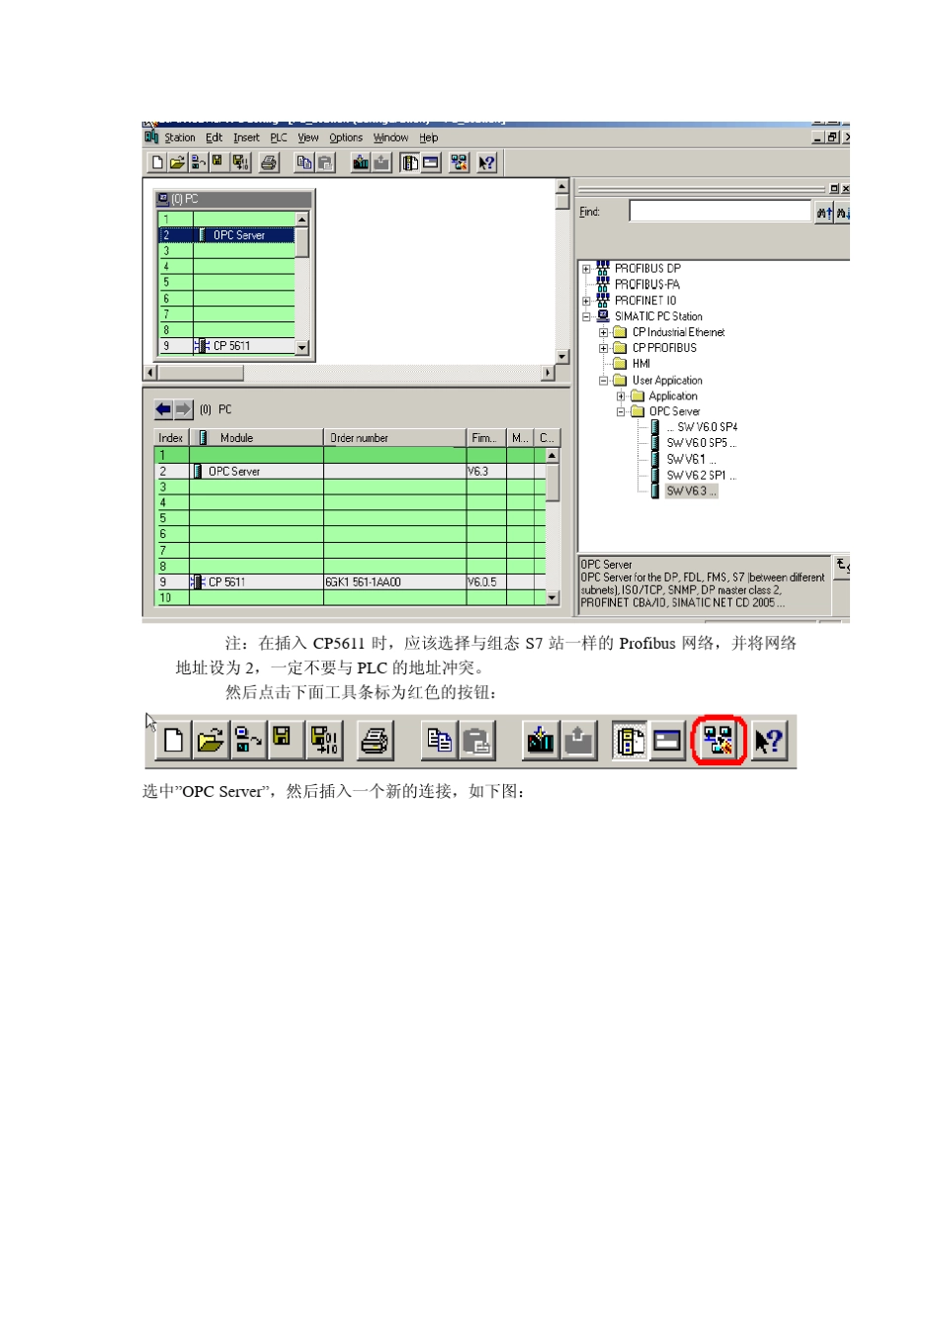Click Find upward binoculars button in catalog
This screenshot has height=1330, width=939.
click(x=824, y=212)
